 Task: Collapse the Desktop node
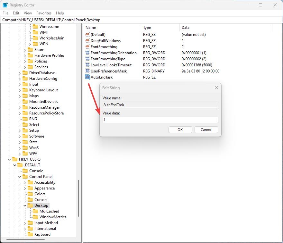[25, 205]
